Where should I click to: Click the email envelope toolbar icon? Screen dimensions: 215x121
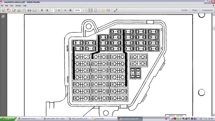(35, 10)
